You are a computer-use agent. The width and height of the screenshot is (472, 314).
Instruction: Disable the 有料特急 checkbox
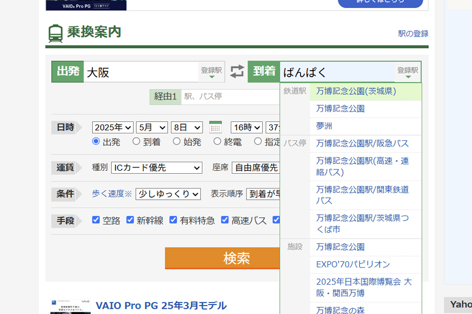click(173, 220)
